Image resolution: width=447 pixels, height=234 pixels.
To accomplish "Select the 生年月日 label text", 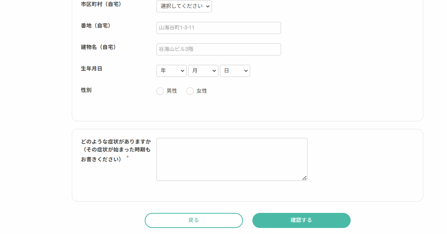I will click(x=91, y=69).
